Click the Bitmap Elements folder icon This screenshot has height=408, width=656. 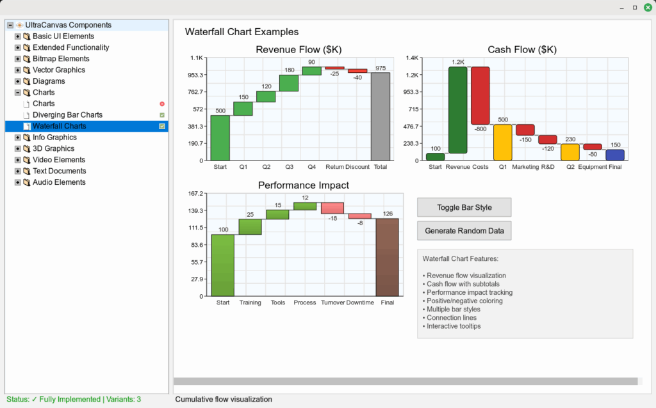(x=26, y=59)
